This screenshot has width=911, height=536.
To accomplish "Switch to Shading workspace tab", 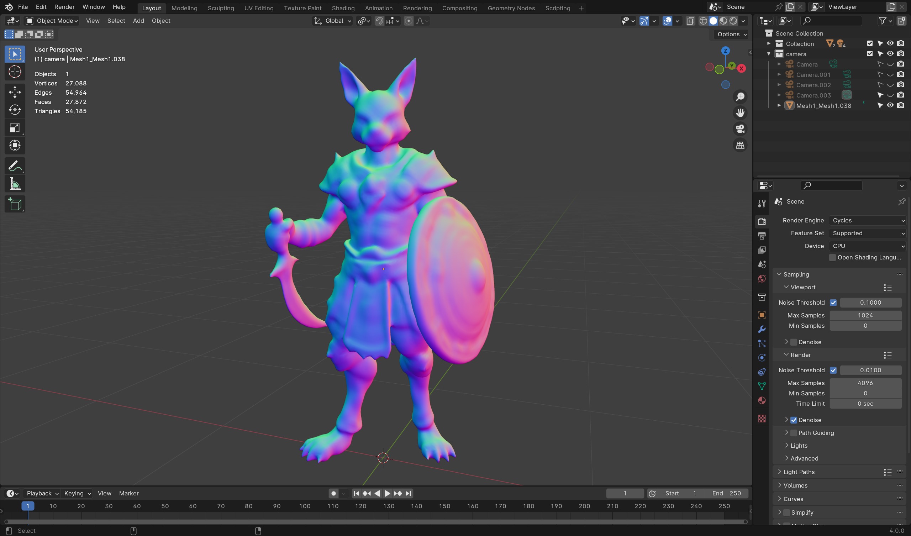I will point(343,8).
